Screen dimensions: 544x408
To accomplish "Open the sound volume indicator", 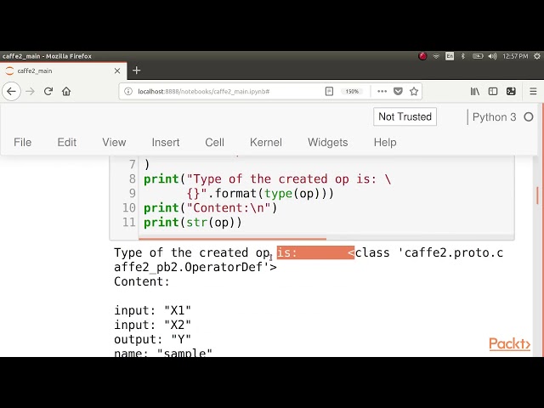I will click(x=492, y=56).
